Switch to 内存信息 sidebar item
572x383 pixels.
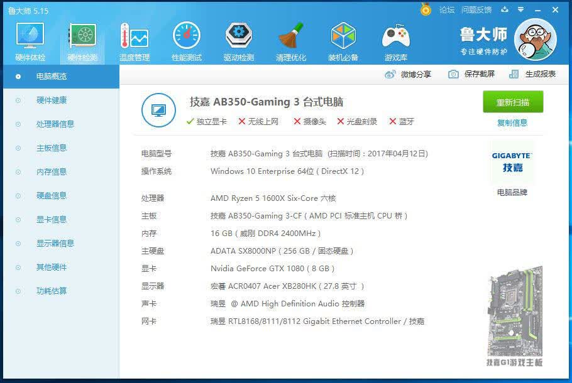pyautogui.click(x=52, y=172)
